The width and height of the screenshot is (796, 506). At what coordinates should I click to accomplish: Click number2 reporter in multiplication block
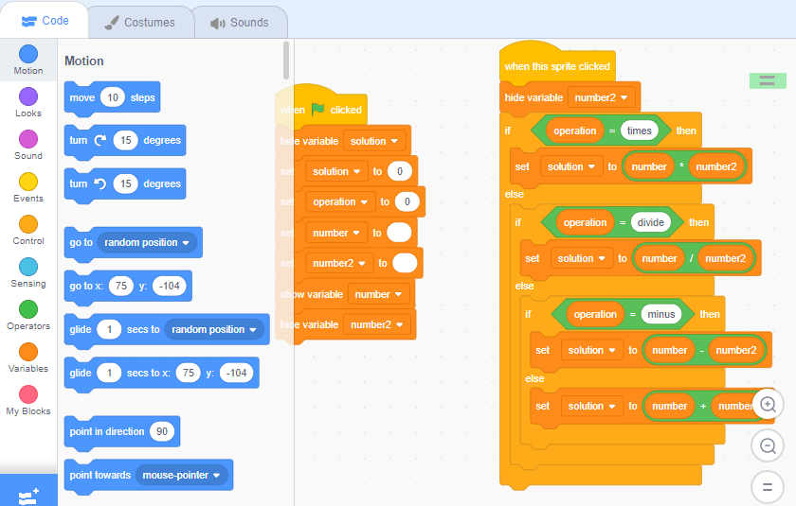pos(715,166)
